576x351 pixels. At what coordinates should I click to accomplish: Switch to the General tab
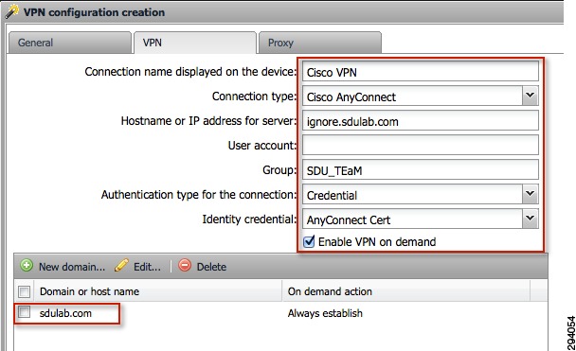[69, 43]
